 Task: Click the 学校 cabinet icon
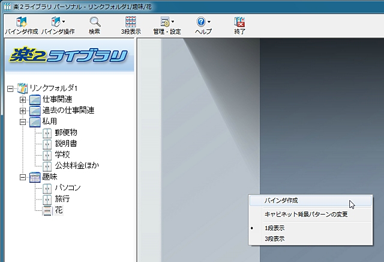tap(47, 155)
